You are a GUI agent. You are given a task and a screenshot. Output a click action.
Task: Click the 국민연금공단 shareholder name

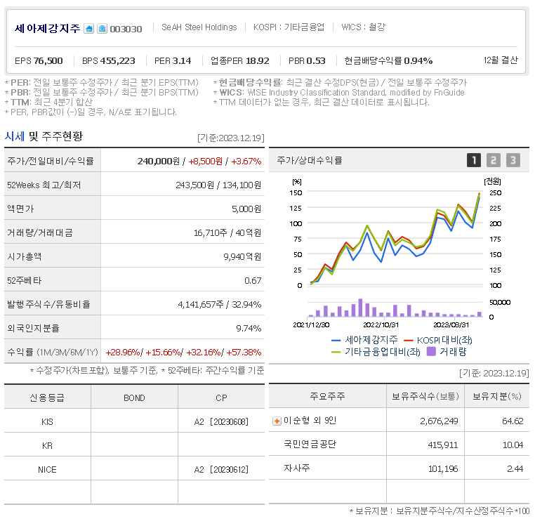click(310, 445)
